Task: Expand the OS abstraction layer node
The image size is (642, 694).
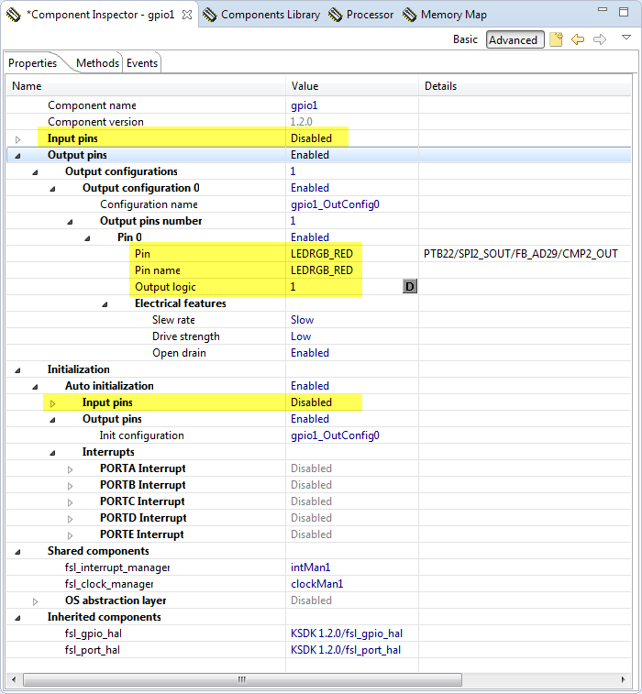Action: click(x=35, y=601)
